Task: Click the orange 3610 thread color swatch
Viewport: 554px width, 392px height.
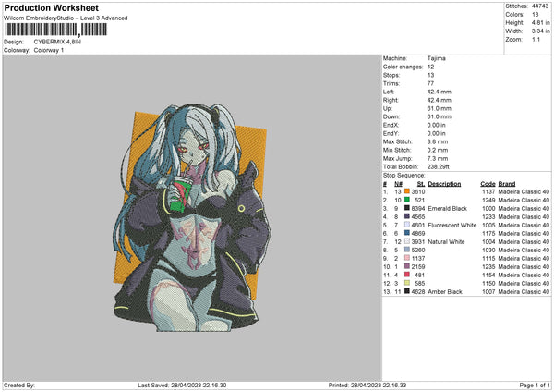Action: click(407, 191)
